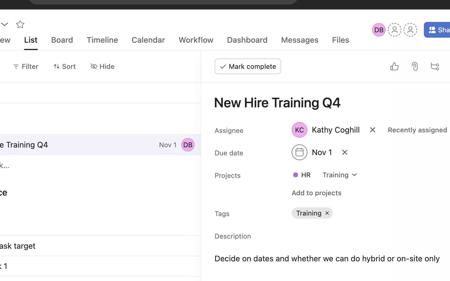Open the Filter options
Image resolution: width=450 pixels, height=281 pixels.
pyautogui.click(x=26, y=67)
